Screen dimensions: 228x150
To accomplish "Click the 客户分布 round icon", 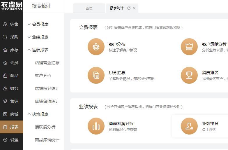I will [96, 47].
